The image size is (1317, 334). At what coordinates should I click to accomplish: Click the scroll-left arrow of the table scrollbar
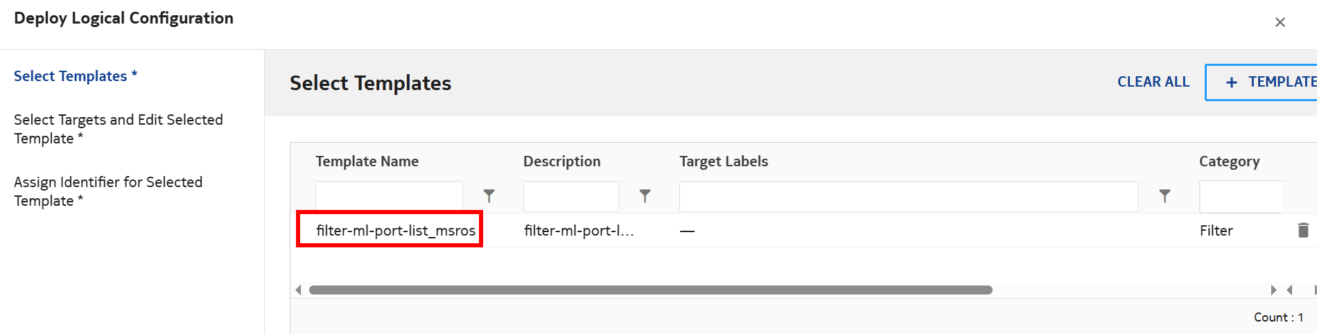[298, 290]
